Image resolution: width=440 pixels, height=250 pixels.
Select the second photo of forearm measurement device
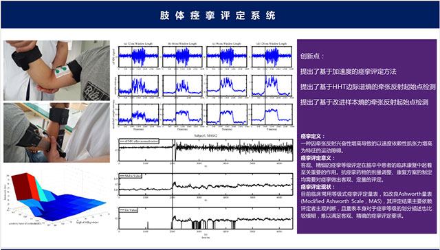[x=56, y=133]
